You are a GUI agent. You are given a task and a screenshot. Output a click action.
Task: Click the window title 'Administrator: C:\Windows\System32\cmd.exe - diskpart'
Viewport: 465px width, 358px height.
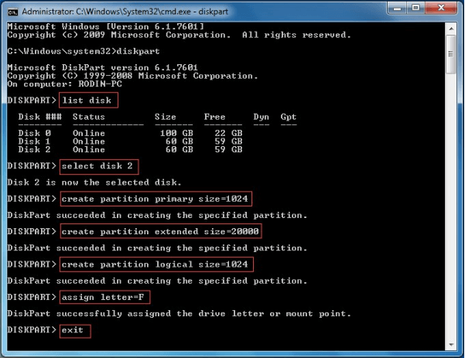(x=125, y=12)
